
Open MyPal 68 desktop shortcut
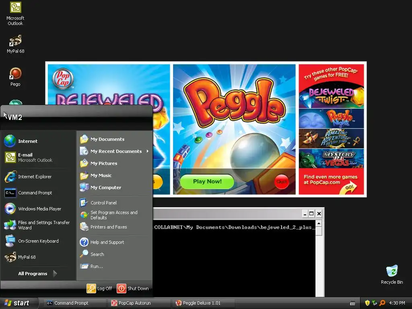[x=15, y=44]
